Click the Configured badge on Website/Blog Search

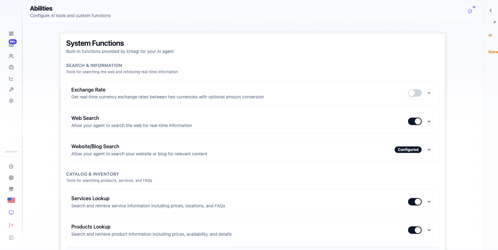[x=408, y=150]
